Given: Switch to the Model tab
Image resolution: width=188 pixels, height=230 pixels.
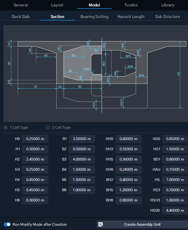Looking at the screenshot, I should click(94, 5).
